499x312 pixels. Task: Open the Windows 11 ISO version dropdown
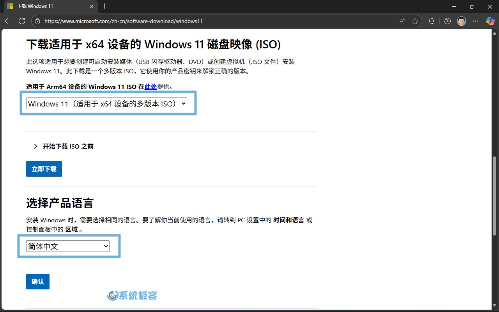(106, 103)
